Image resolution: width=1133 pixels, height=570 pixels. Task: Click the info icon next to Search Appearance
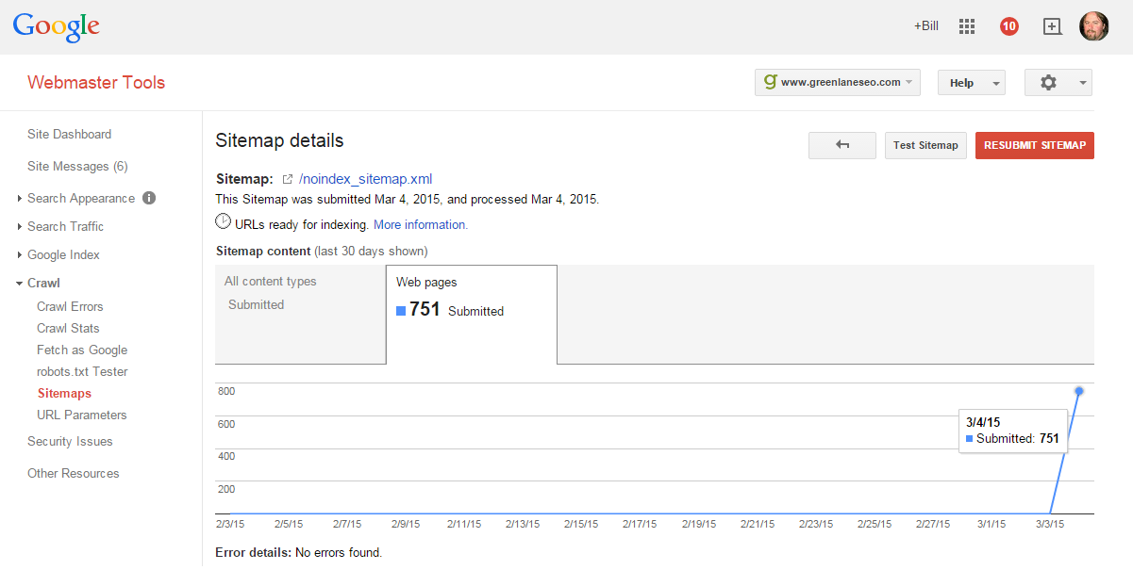click(x=149, y=198)
